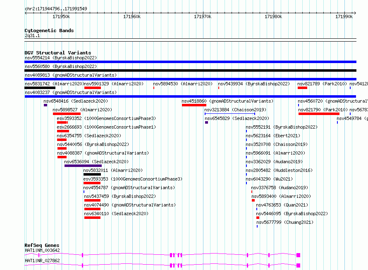Open nsv5966091 (Almarri2020) label
Image resolution: width=368 pixels, height=270 pixels.
click(275, 153)
